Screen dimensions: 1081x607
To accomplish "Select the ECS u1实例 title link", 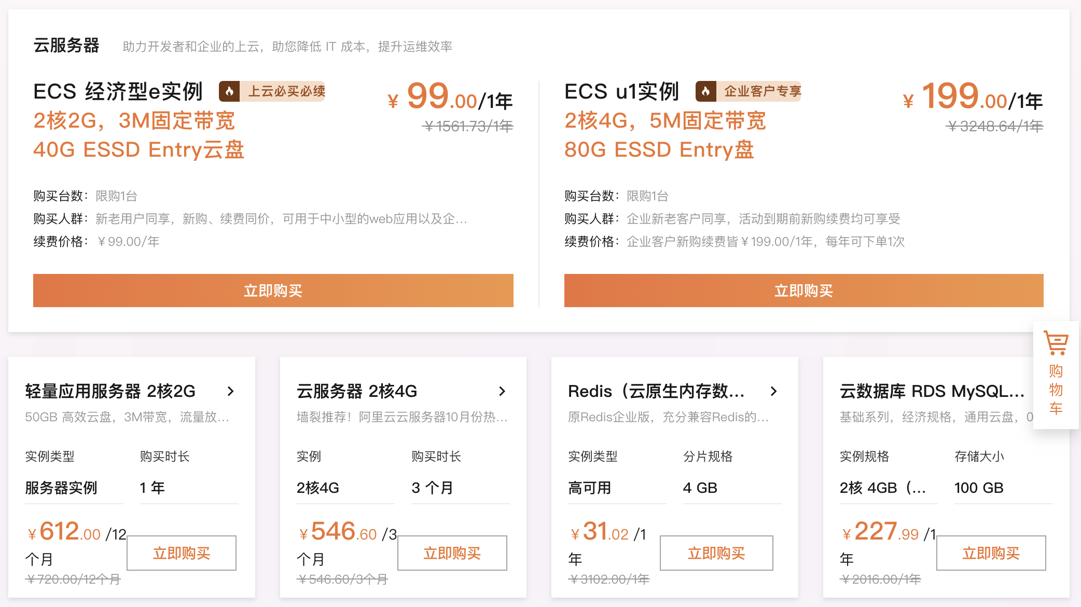I will [622, 91].
